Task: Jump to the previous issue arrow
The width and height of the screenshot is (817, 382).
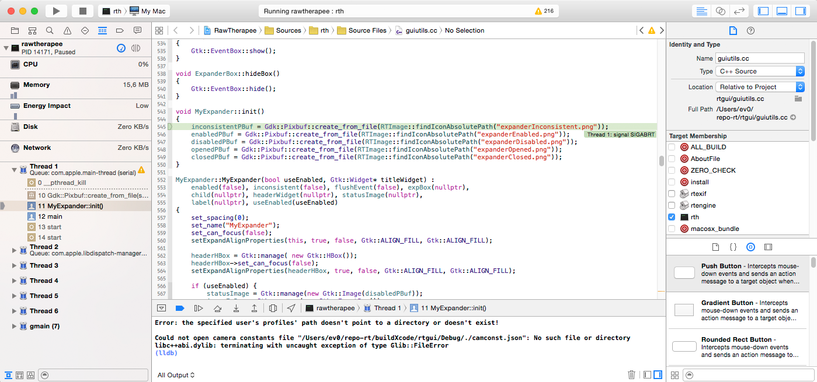Action: [642, 30]
